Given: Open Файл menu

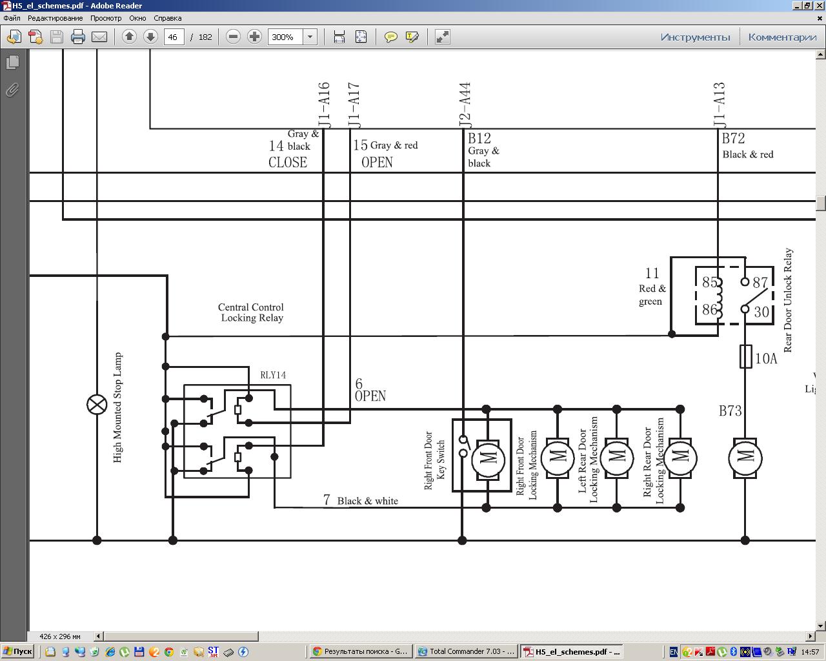Looking at the screenshot, I should pos(12,18).
